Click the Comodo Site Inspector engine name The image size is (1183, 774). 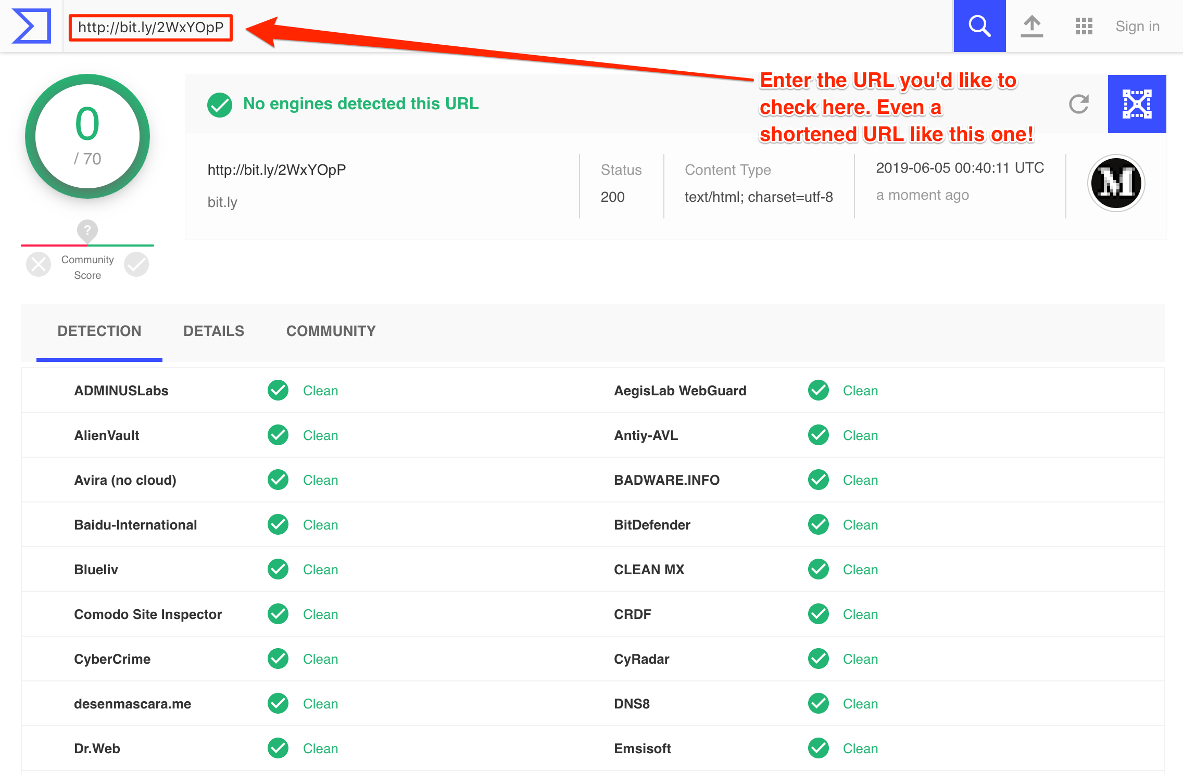click(148, 614)
